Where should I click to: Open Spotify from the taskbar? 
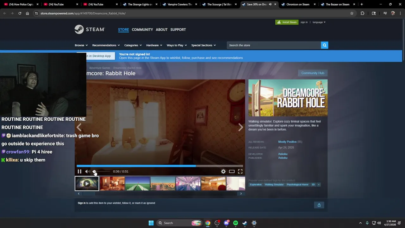tap(235, 223)
